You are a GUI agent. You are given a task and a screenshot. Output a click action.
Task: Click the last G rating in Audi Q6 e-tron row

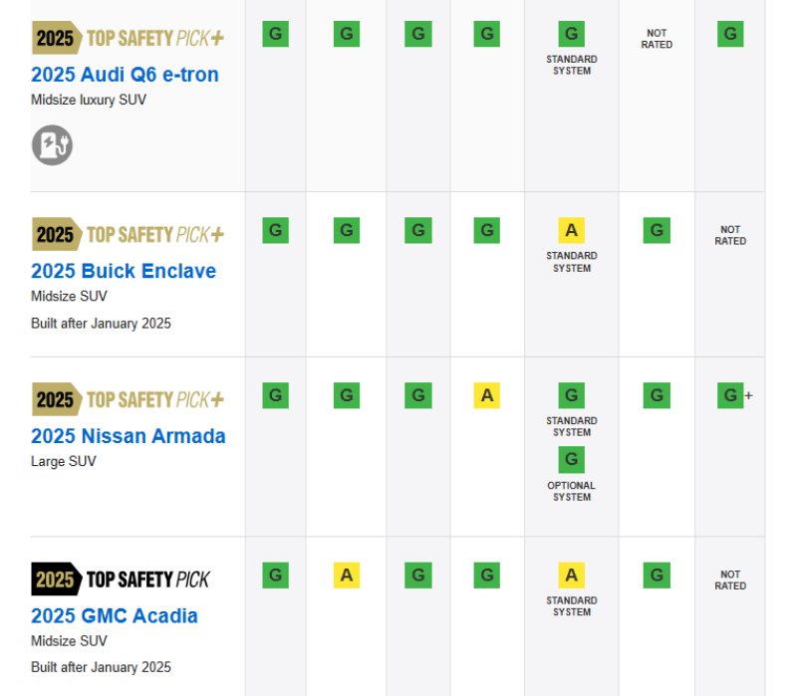730,34
